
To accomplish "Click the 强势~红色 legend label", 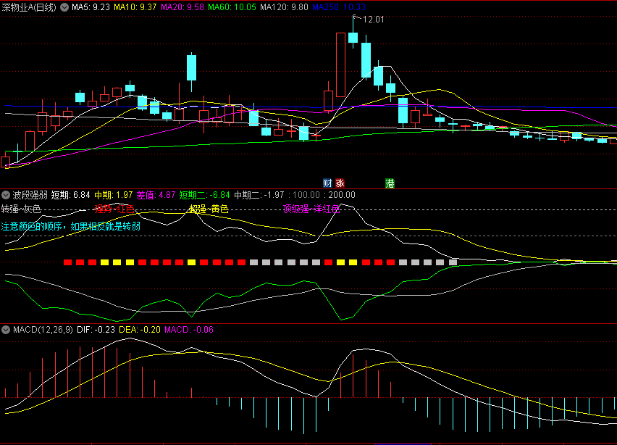I will tap(114, 209).
